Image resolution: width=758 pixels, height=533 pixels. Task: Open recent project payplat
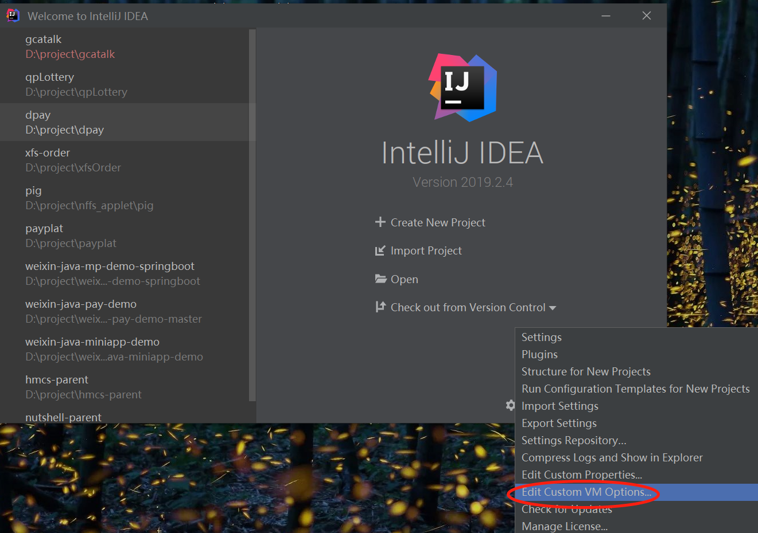[x=125, y=236]
